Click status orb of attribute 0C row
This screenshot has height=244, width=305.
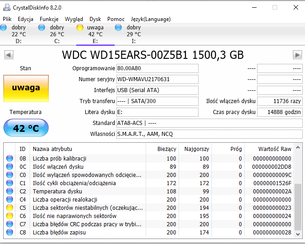pyautogui.click(x=10, y=166)
